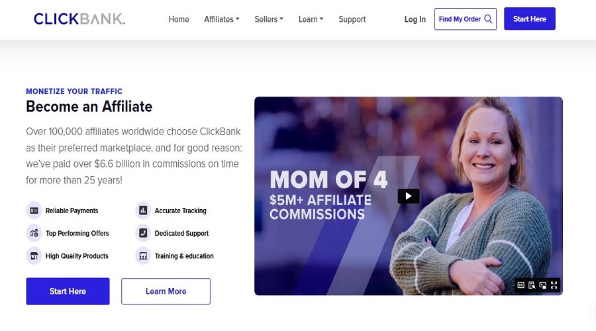The image size is (596, 331).
Task: Toggle fullscreen mode for the video
Action: (554, 285)
